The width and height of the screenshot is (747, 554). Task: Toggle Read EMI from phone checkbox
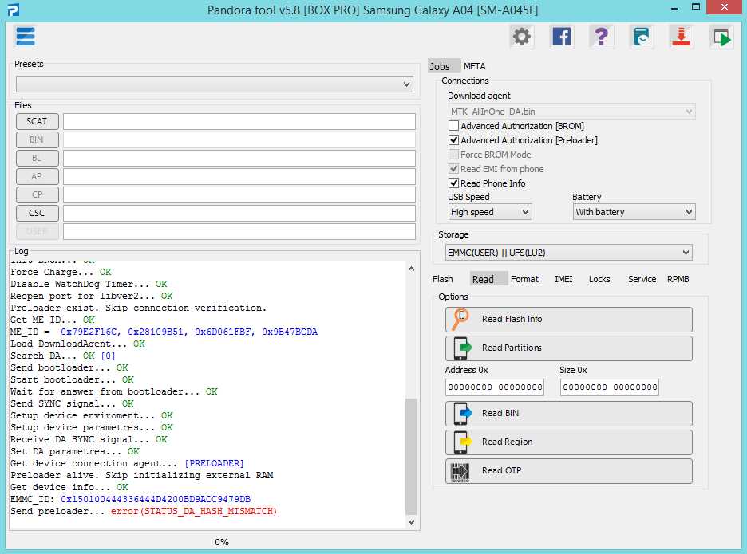[453, 169]
